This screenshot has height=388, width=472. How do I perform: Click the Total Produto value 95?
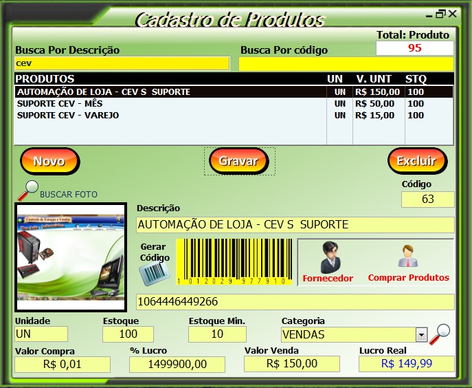(x=415, y=48)
